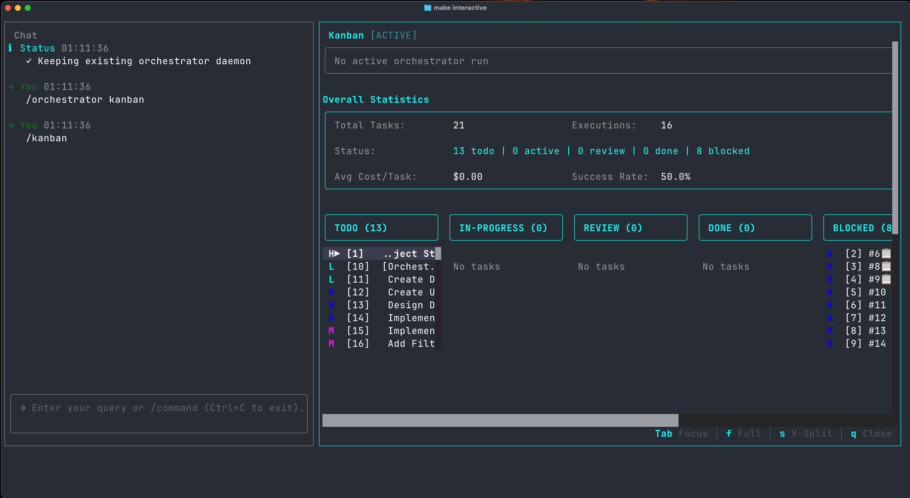Click Full in the status bar
The image size is (910, 498).
(x=750, y=433)
